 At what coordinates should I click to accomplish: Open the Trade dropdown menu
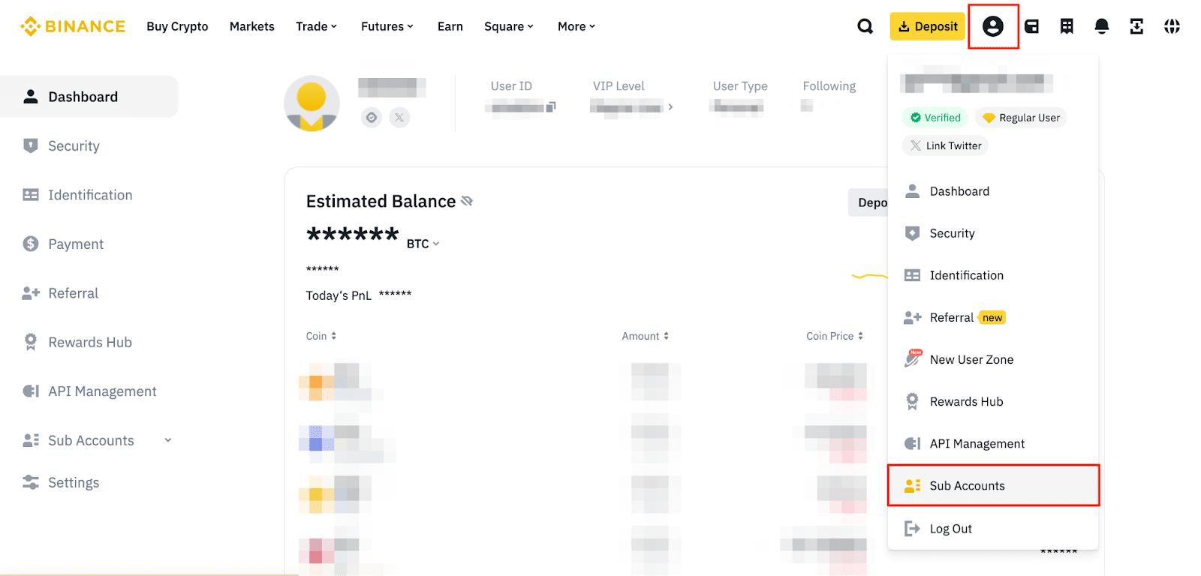coord(316,26)
